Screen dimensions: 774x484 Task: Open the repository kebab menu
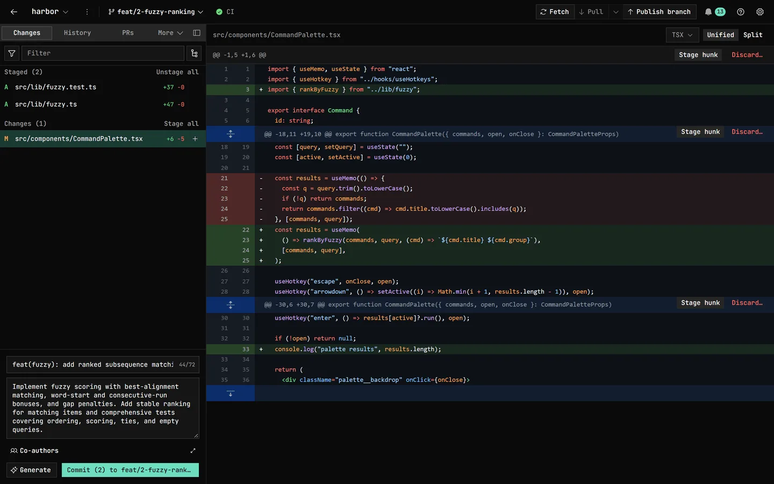click(87, 12)
